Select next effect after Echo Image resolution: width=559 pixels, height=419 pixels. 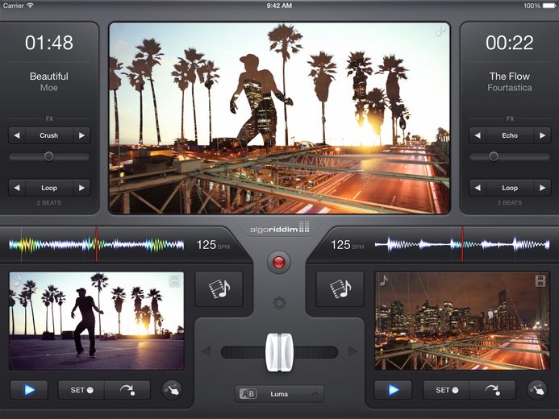543,135
